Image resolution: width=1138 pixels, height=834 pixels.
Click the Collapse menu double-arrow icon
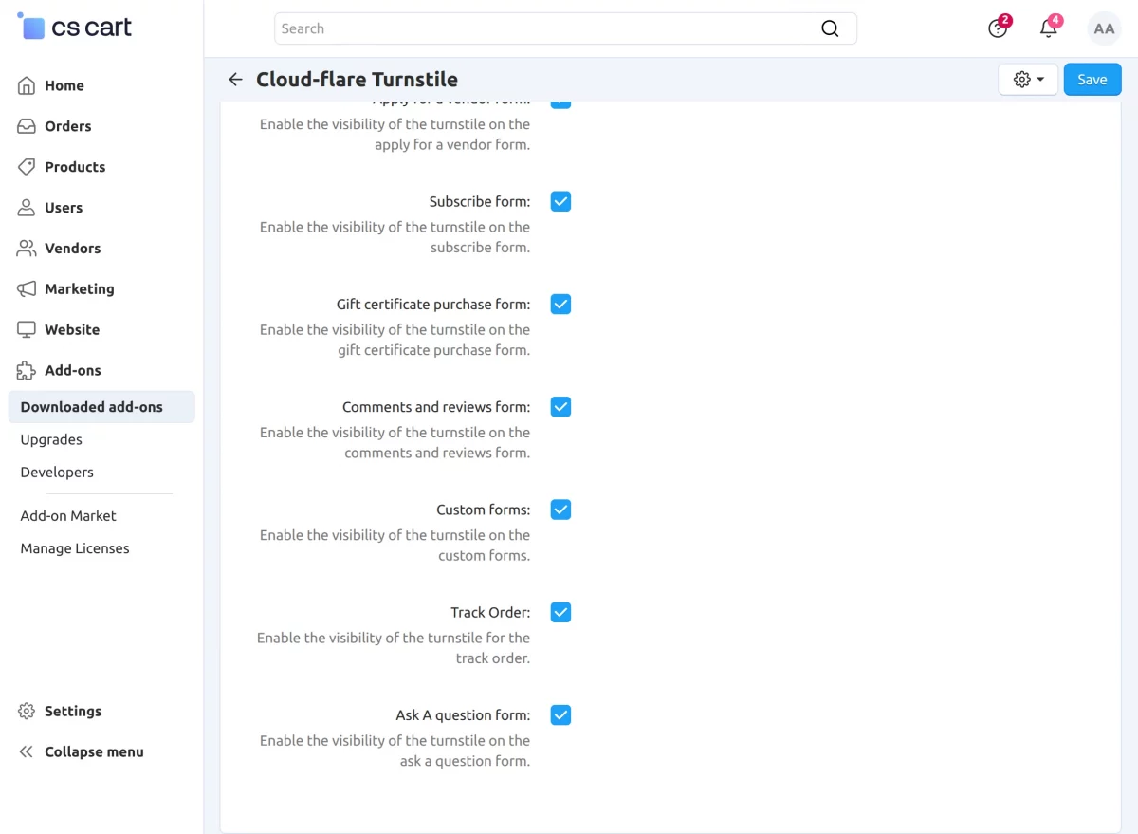point(27,752)
